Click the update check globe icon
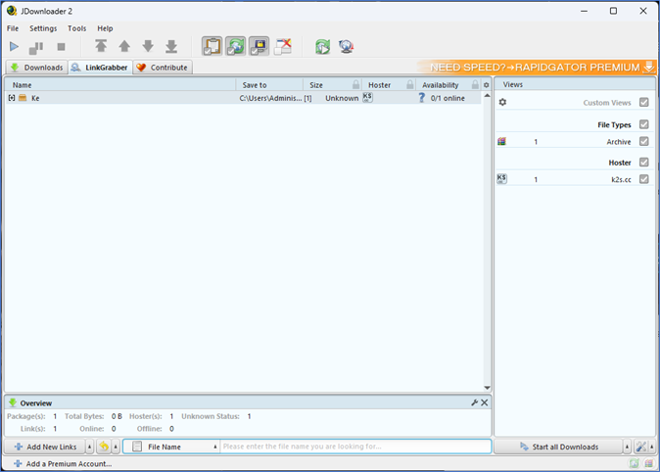 tap(346, 46)
